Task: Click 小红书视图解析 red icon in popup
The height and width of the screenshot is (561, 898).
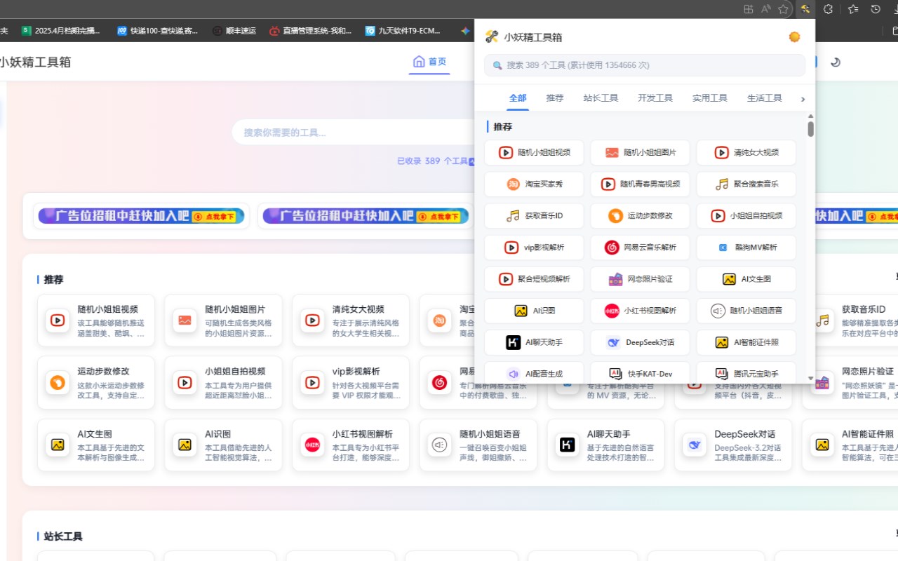Action: coord(612,311)
